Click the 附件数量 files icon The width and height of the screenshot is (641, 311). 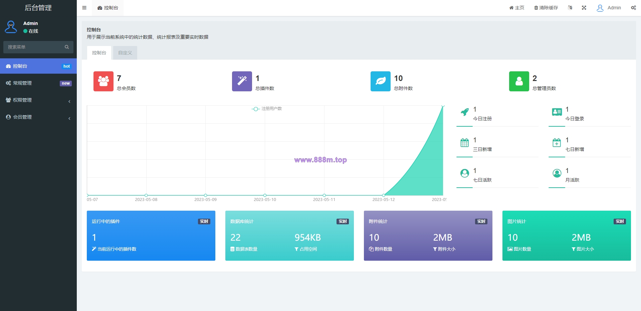[371, 249]
